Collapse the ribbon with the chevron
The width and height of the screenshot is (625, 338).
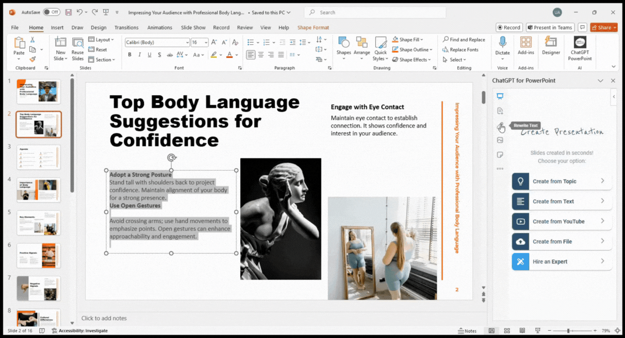pos(613,66)
